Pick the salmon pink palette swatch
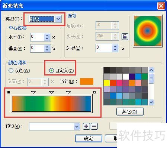 point(138,83)
